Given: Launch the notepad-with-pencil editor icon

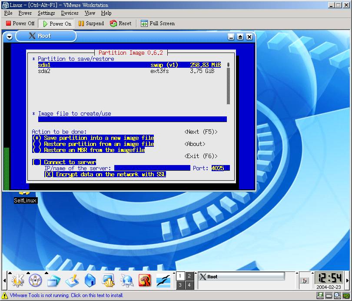Looking at the screenshot, I should pos(72,280).
